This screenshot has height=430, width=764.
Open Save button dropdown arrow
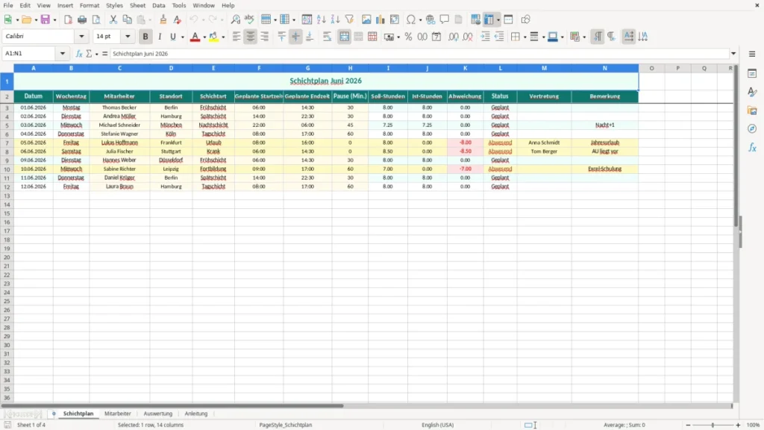pyautogui.click(x=54, y=20)
